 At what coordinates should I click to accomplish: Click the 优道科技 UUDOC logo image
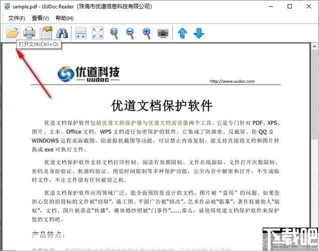88,74
